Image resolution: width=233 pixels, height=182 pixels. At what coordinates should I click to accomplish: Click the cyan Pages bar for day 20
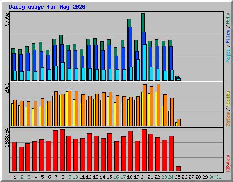[x=145, y=62]
